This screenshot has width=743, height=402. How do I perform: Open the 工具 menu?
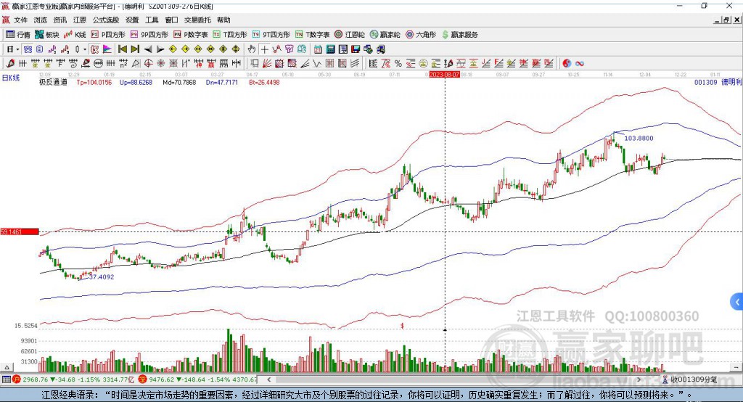pos(152,20)
